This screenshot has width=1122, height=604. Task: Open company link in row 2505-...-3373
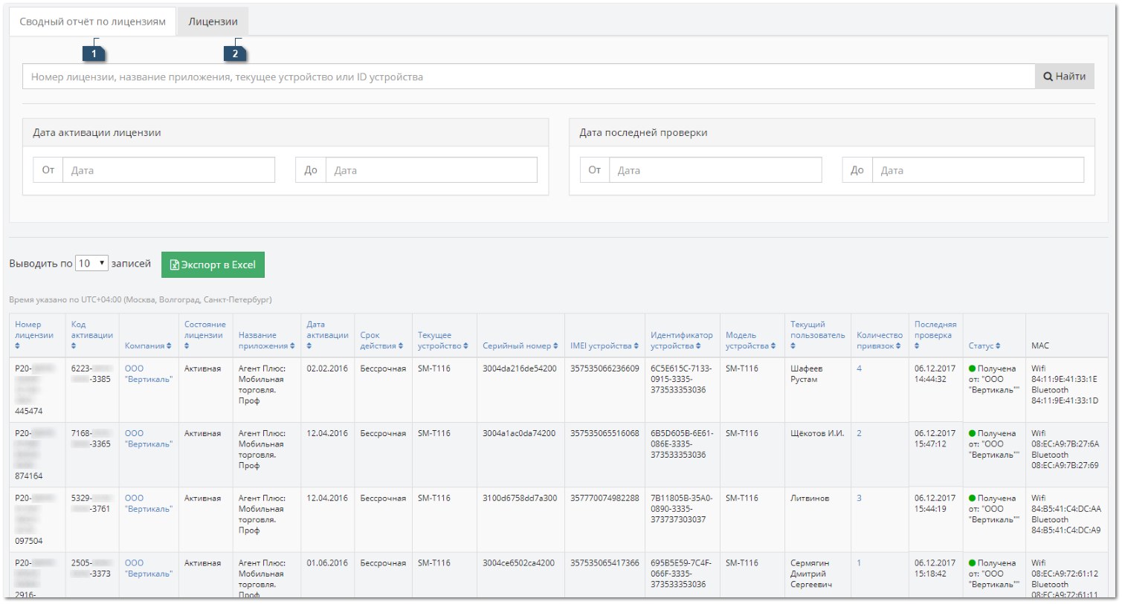pyautogui.click(x=148, y=568)
